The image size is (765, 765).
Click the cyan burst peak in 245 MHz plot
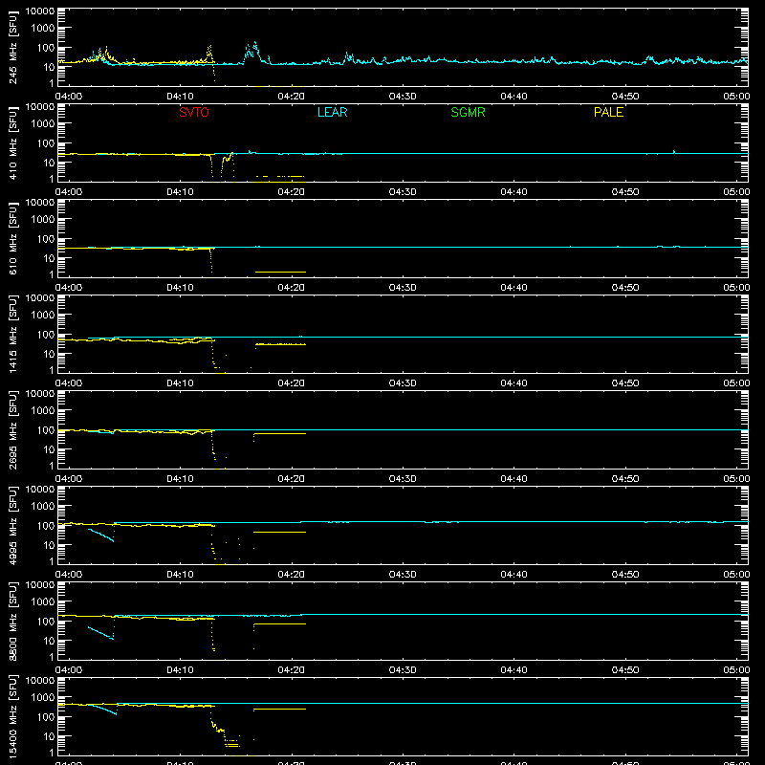[252, 51]
